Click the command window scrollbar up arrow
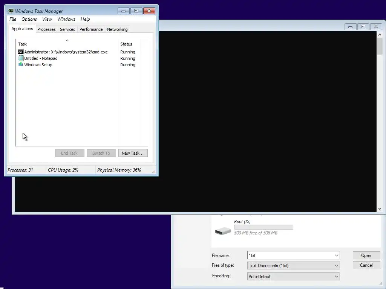The image size is (386, 289). [380, 35]
